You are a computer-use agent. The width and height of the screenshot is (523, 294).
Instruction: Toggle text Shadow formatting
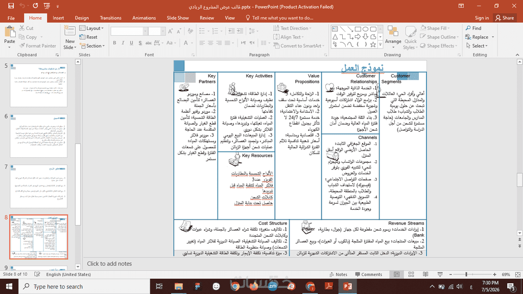(140, 43)
